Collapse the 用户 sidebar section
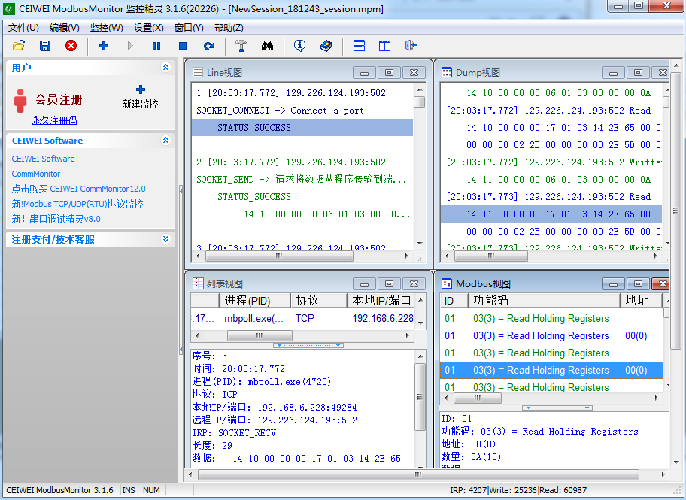Image resolution: width=686 pixels, height=500 pixels. coord(165,68)
